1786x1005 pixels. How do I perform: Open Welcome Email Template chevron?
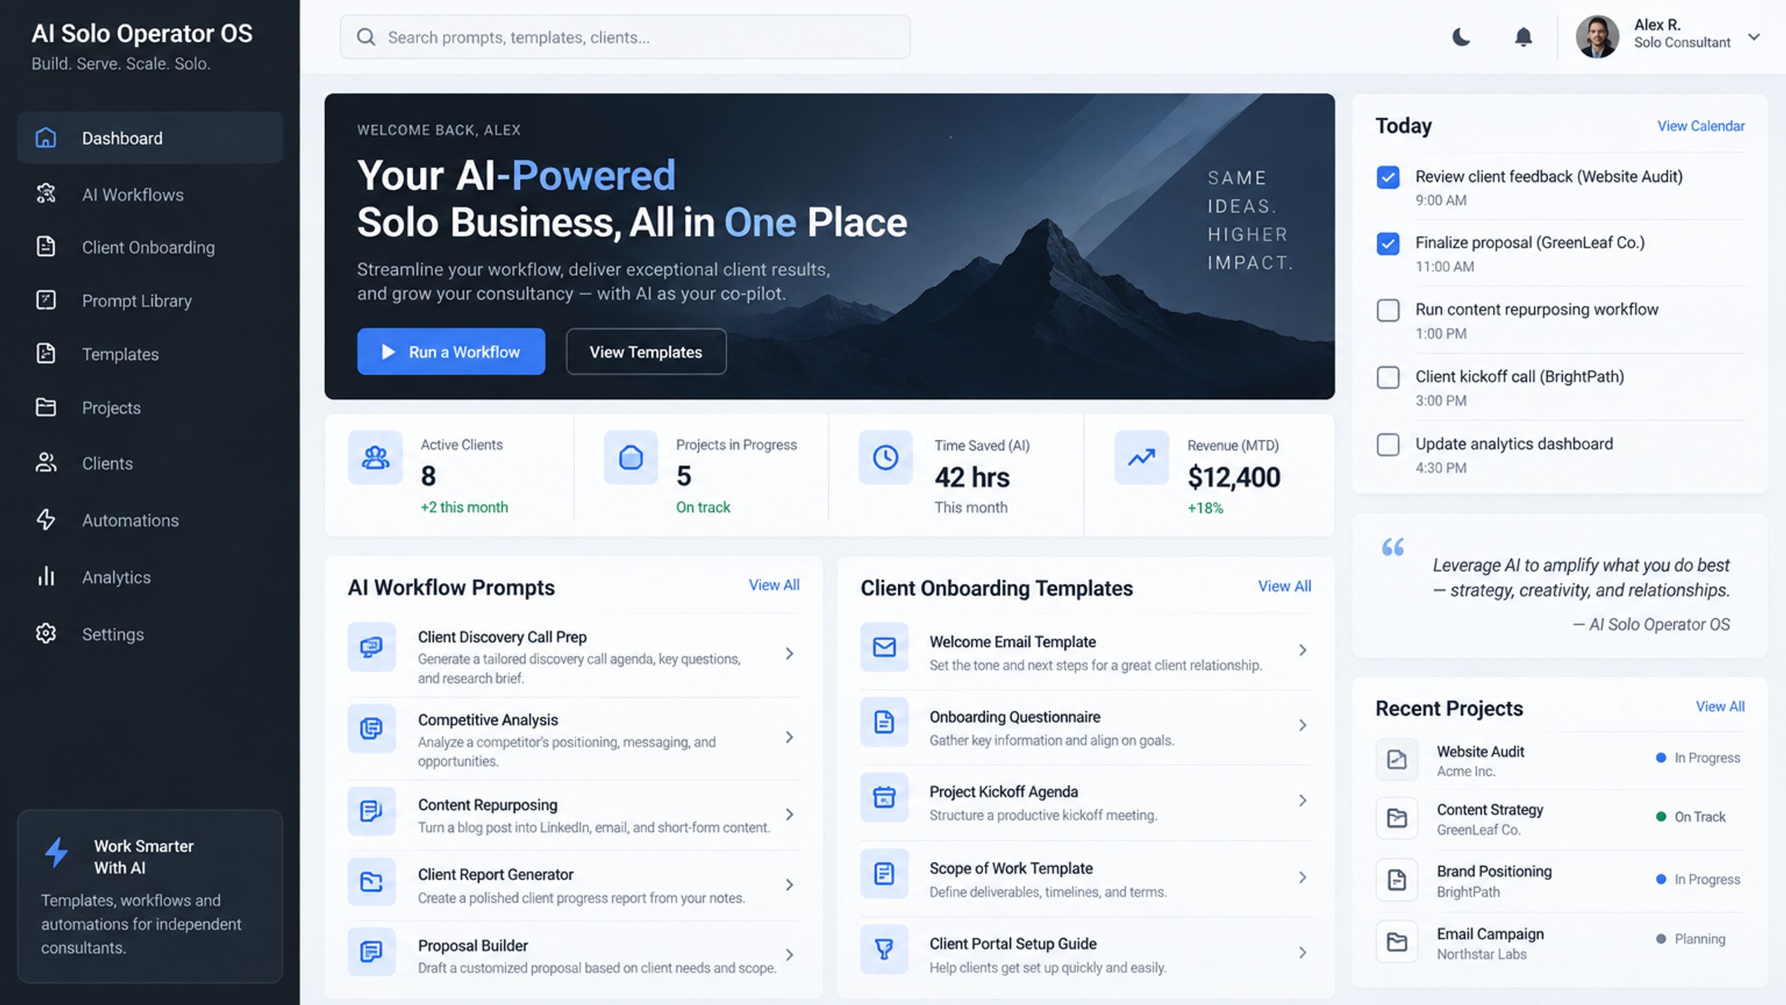click(x=1303, y=650)
